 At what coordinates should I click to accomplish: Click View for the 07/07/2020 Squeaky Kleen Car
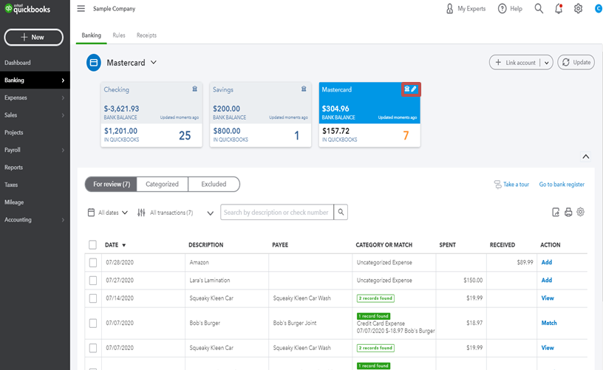pos(548,348)
